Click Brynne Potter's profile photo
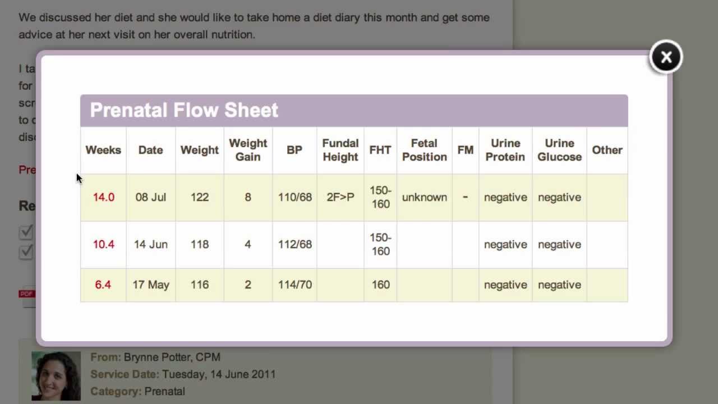The width and height of the screenshot is (718, 404). coord(56,375)
